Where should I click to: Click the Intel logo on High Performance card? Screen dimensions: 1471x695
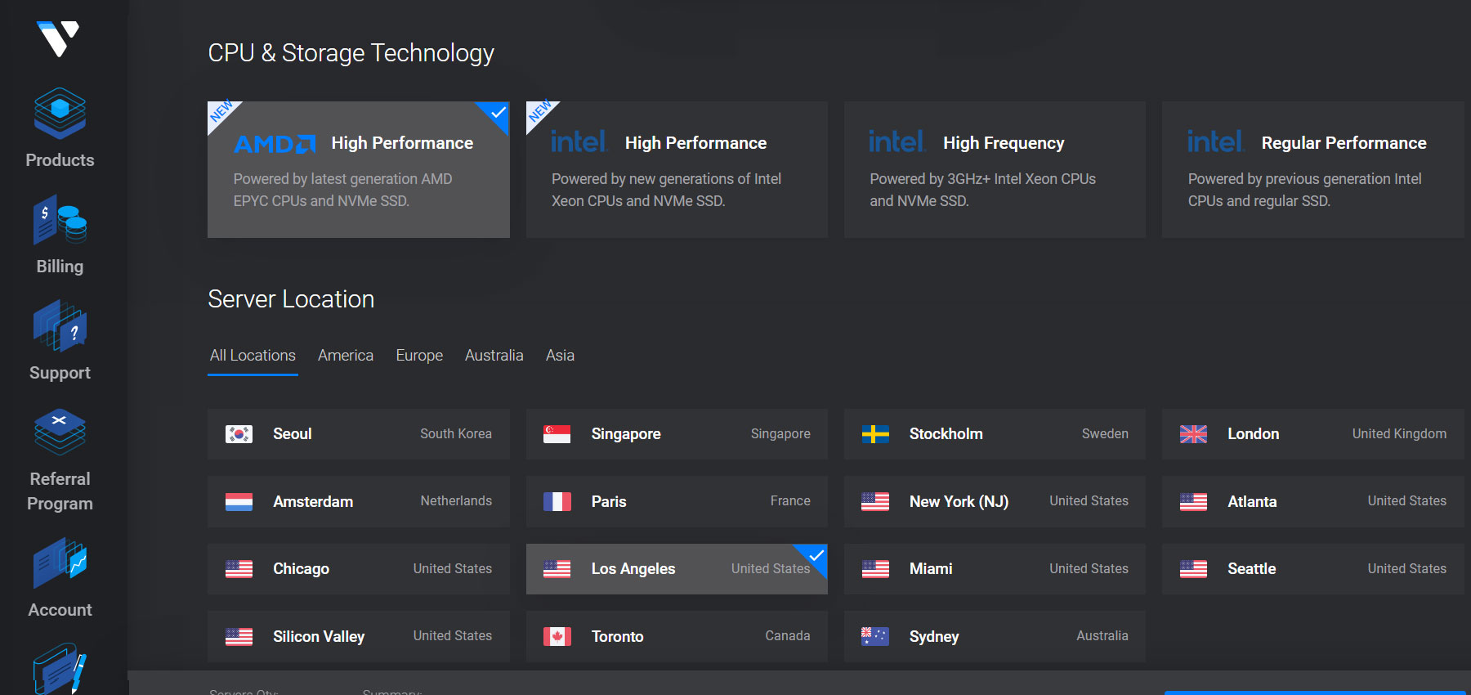tap(579, 142)
